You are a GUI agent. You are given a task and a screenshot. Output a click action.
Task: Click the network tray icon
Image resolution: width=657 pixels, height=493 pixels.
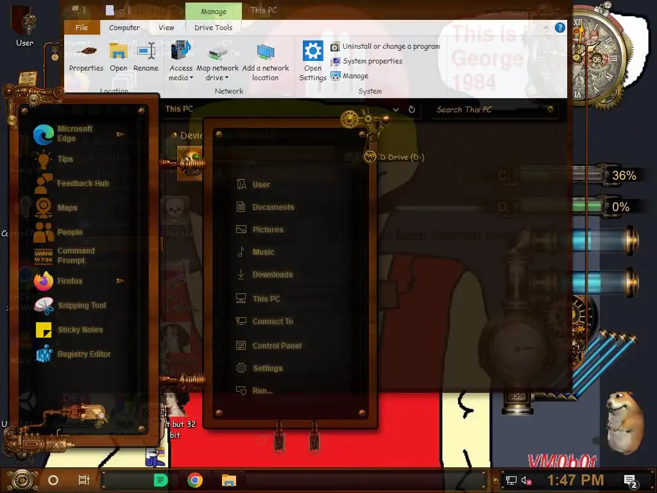(511, 480)
